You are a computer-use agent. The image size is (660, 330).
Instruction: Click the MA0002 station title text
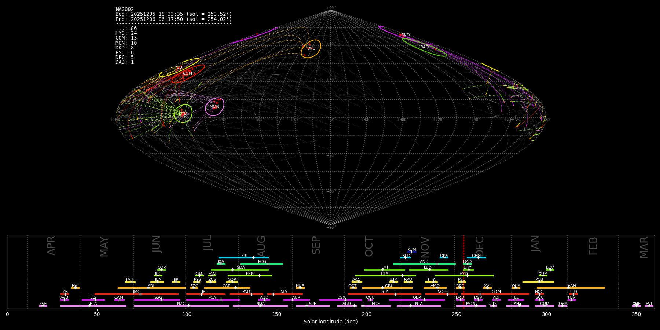125,10
